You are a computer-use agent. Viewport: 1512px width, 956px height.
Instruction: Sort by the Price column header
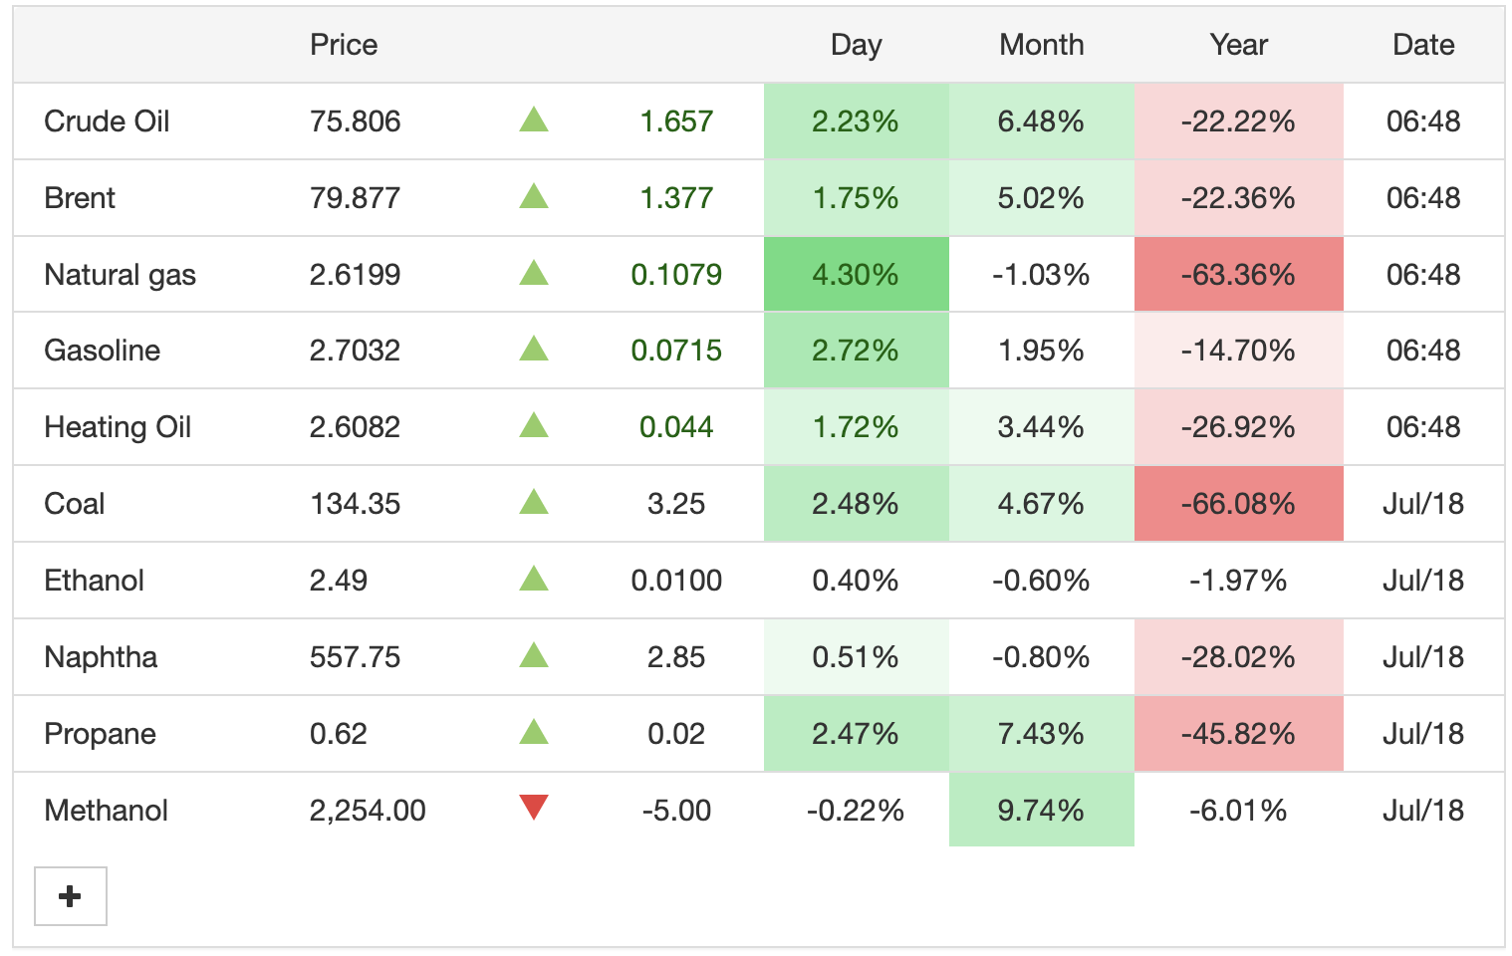344,45
